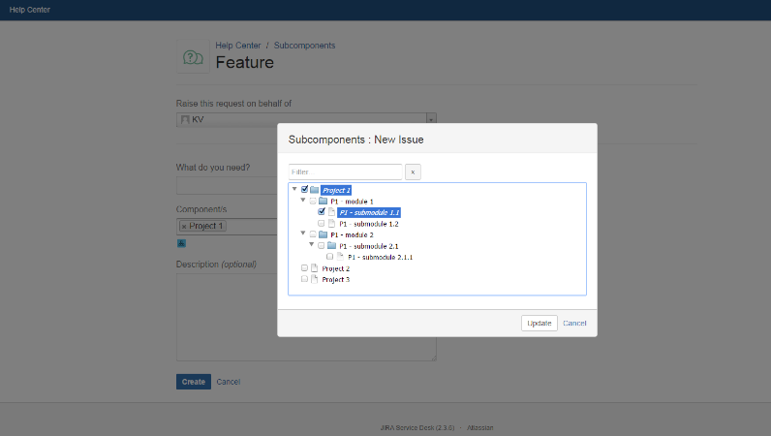
Task: Click the P1 - module 1 folder icon
Action: click(x=324, y=201)
